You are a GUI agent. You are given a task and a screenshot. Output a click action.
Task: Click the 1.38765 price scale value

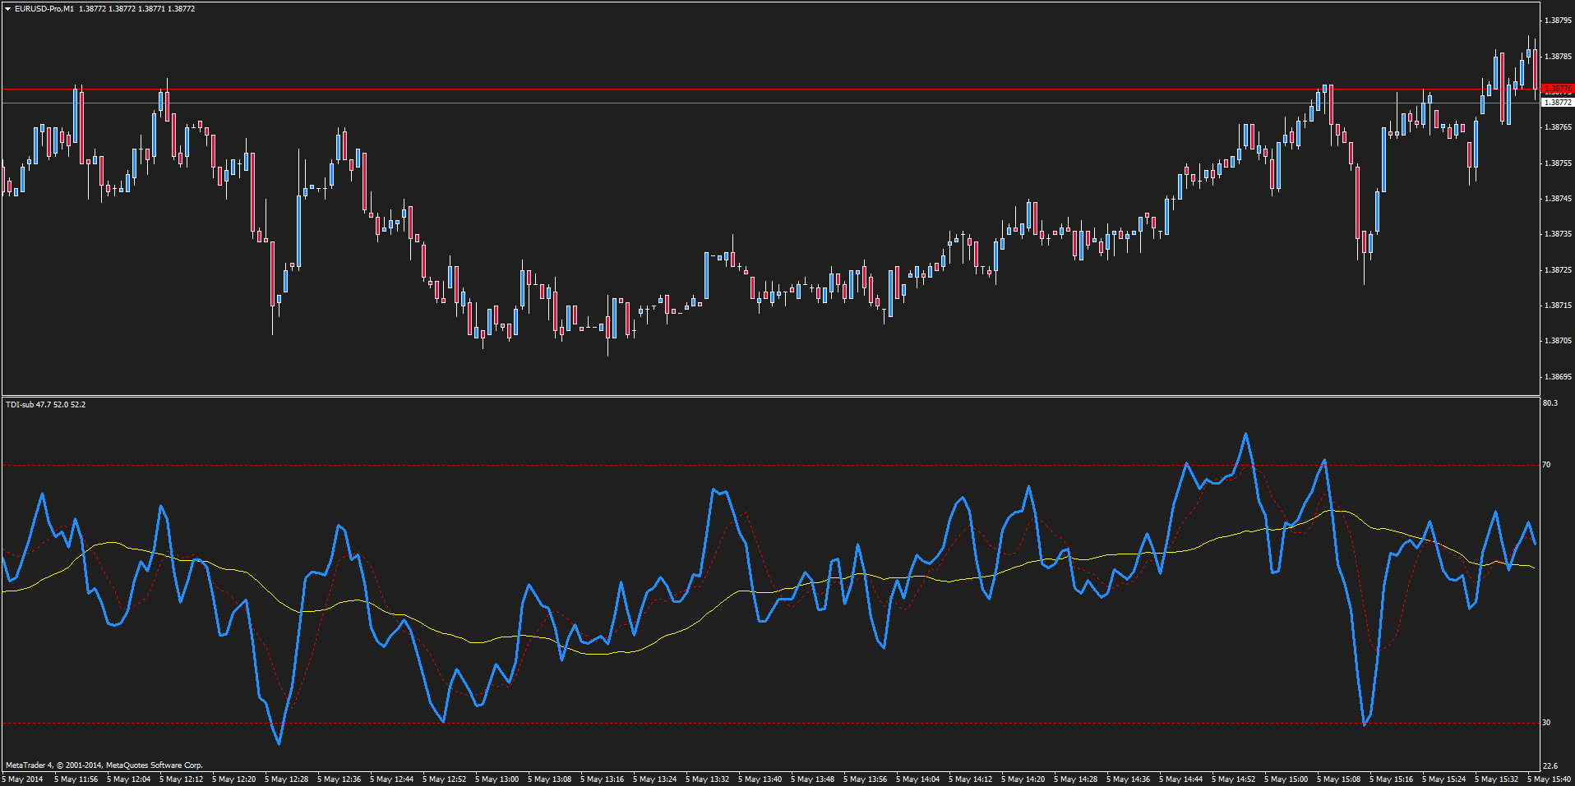point(1559,127)
